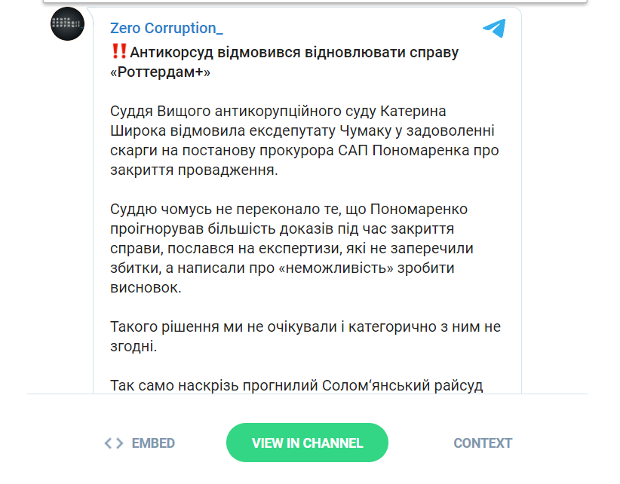Image resolution: width=620 pixels, height=484 pixels.
Task: Open the Telegram paper plane icon
Action: pyautogui.click(x=494, y=28)
